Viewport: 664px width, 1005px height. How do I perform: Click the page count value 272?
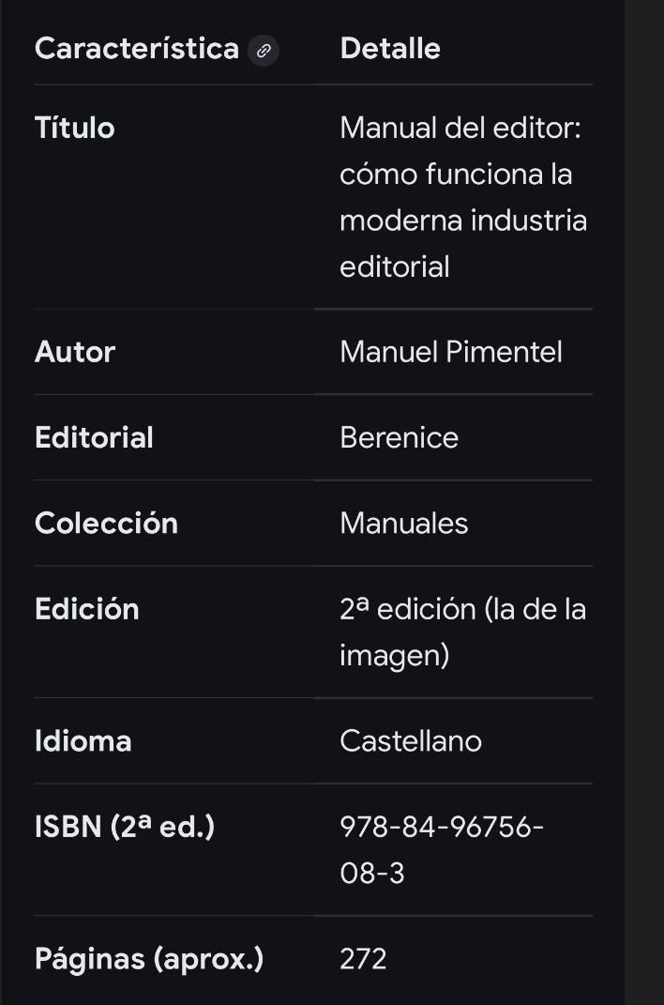pyautogui.click(x=363, y=959)
